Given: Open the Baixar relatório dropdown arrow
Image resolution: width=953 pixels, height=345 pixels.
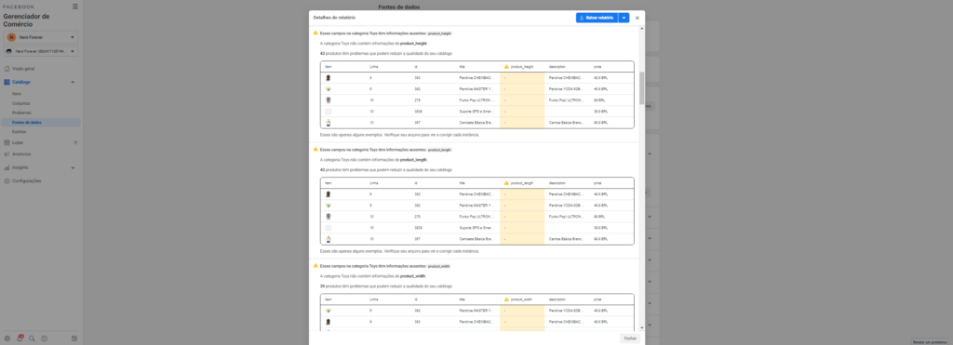Looking at the screenshot, I should [x=624, y=19].
